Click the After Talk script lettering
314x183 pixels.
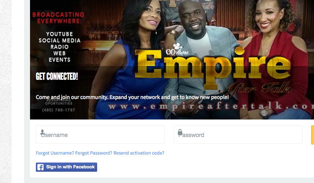click(x=257, y=89)
